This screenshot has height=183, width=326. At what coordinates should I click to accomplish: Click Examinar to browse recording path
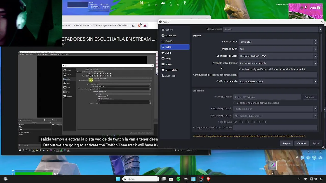(310, 97)
